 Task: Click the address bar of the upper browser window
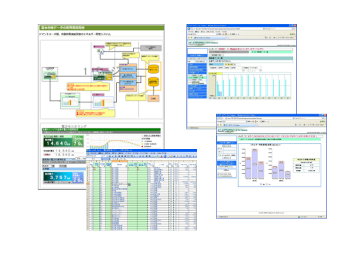pyautogui.click(x=230, y=28)
